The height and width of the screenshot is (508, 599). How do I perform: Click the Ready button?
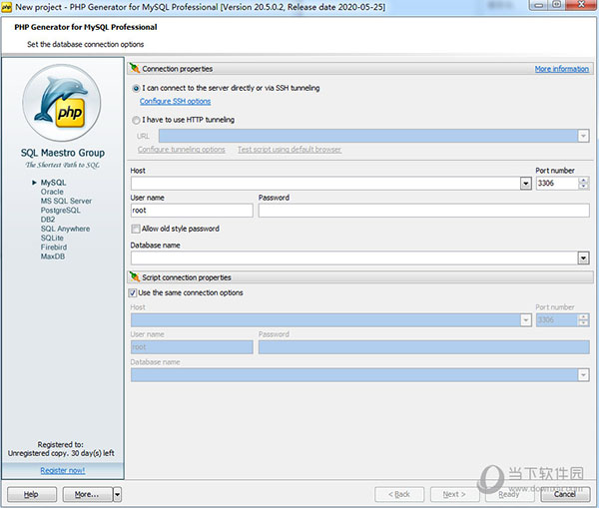(x=509, y=494)
